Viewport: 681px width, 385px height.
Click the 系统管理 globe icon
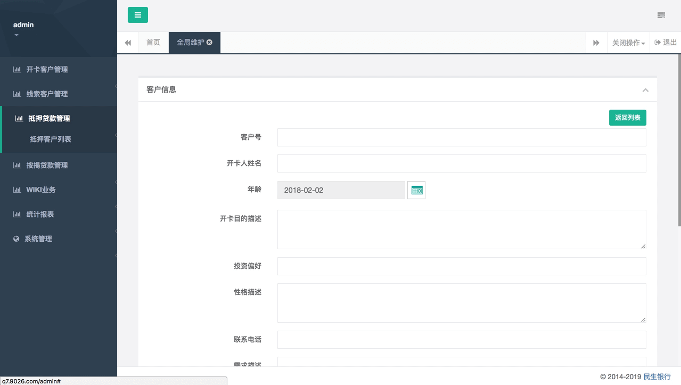[x=17, y=239]
